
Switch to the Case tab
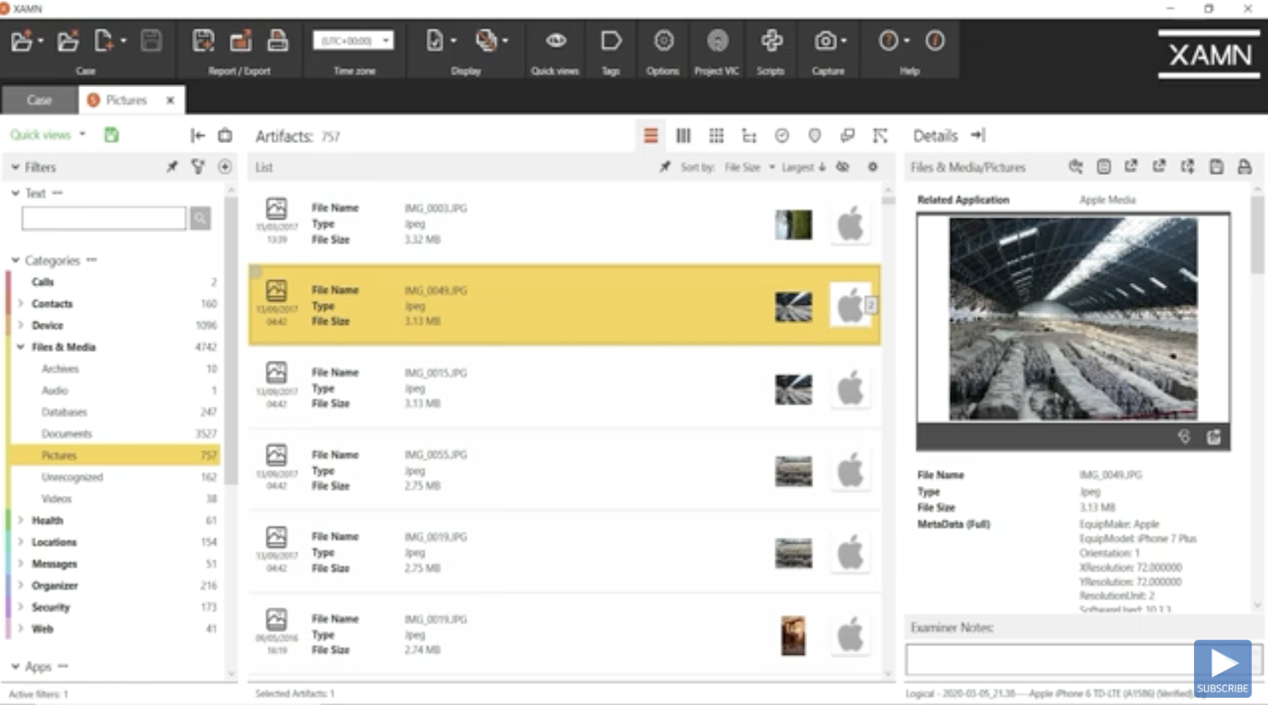39,99
